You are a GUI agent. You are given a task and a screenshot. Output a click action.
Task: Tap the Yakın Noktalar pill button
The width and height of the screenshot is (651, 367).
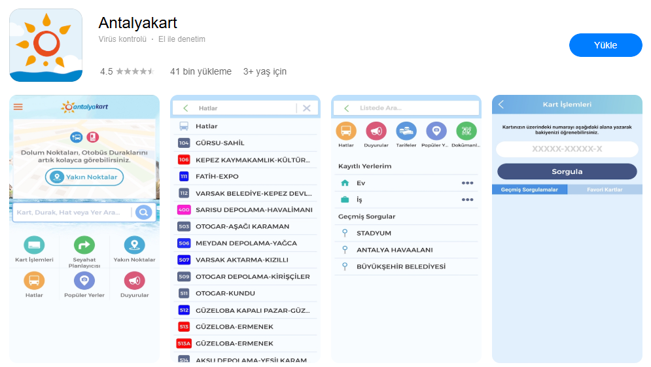(84, 177)
